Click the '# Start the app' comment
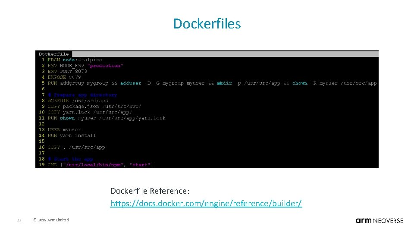This screenshot has width=414, height=233. (70, 159)
